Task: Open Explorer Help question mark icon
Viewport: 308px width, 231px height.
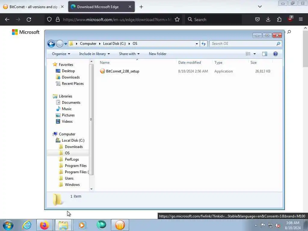Action: click(276, 54)
